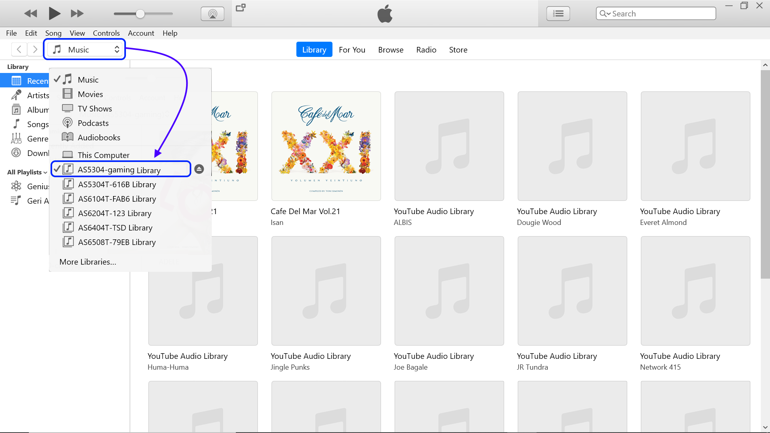Viewport: 770px width, 433px height.
Task: Choose Podcasts from the dropdown
Action: [130, 123]
